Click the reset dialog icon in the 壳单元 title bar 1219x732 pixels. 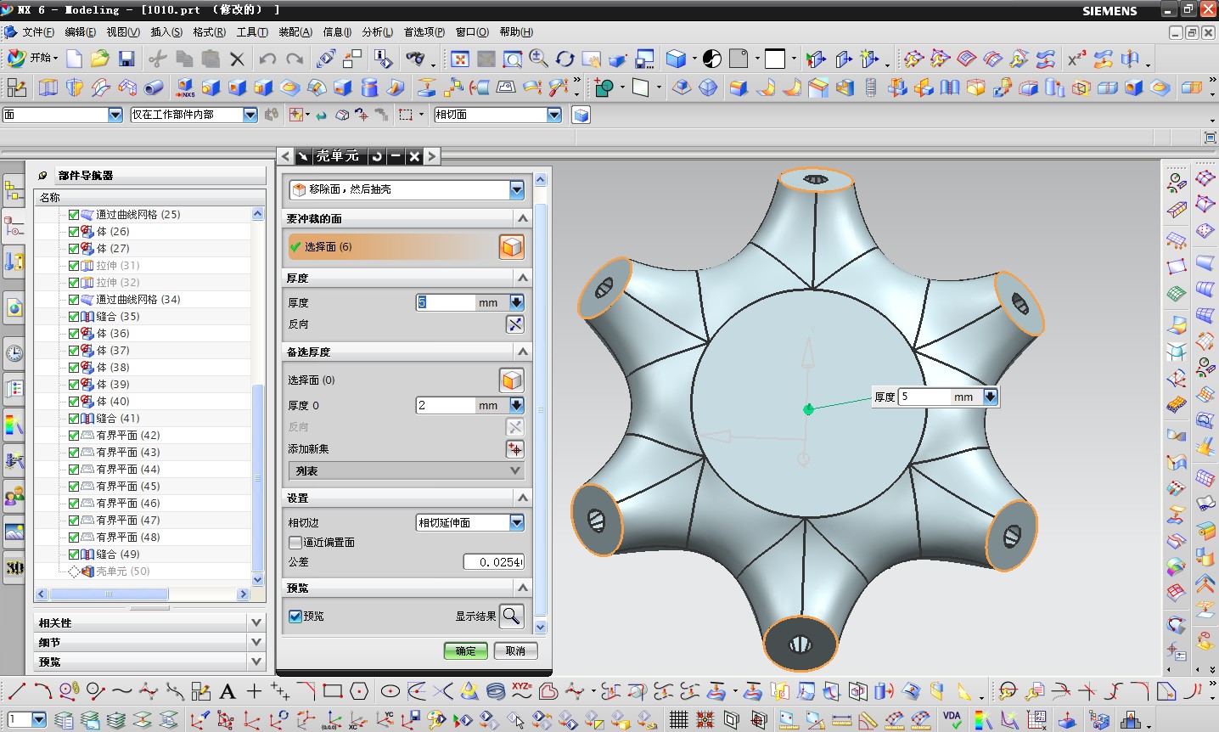(377, 156)
